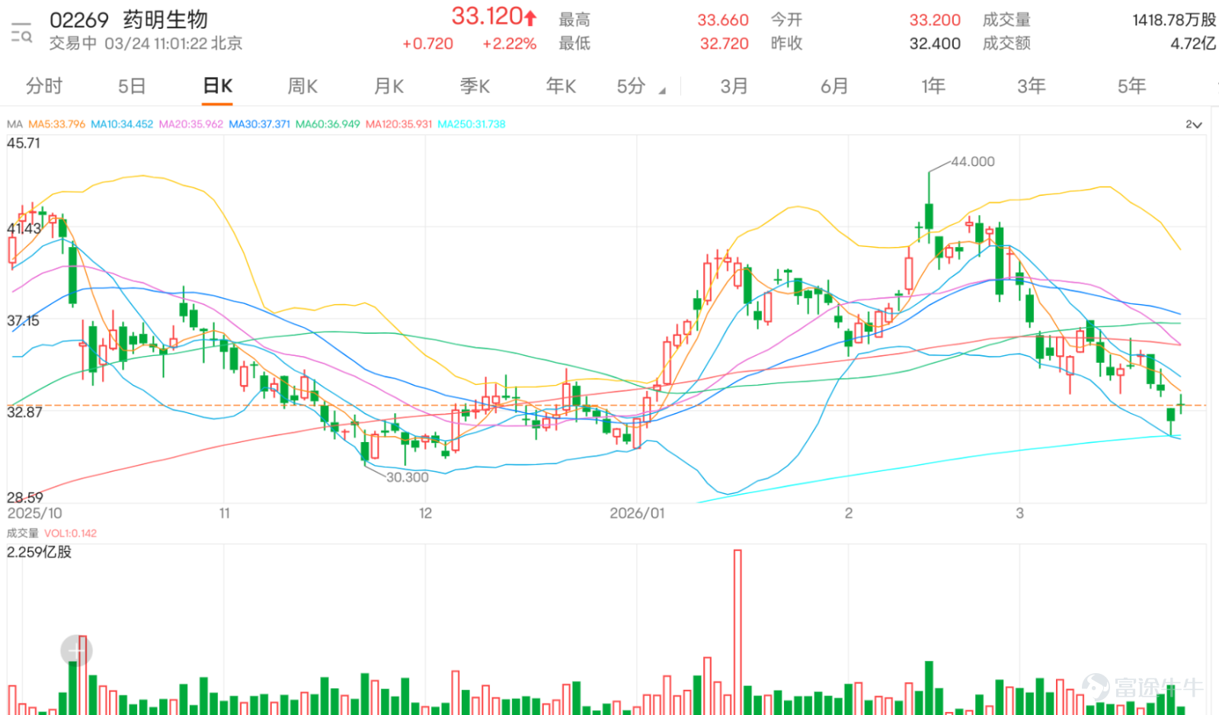
Task: Click the +0.720 price change value
Action: (427, 43)
